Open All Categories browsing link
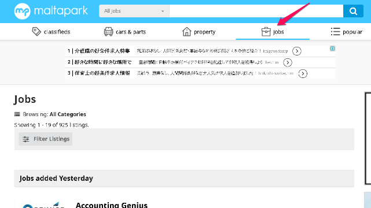Image resolution: width=371 pixels, height=208 pixels. click(x=68, y=114)
